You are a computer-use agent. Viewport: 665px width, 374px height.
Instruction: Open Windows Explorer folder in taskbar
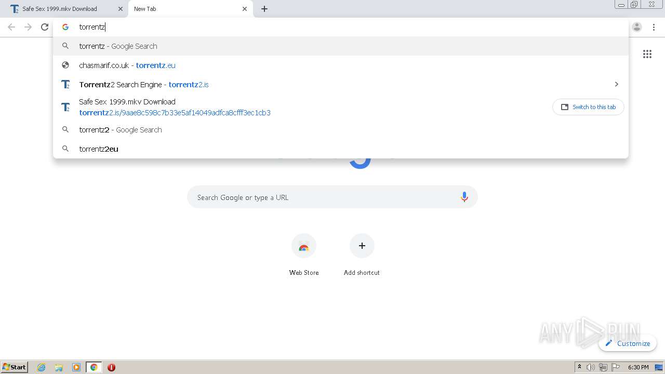[59, 367]
